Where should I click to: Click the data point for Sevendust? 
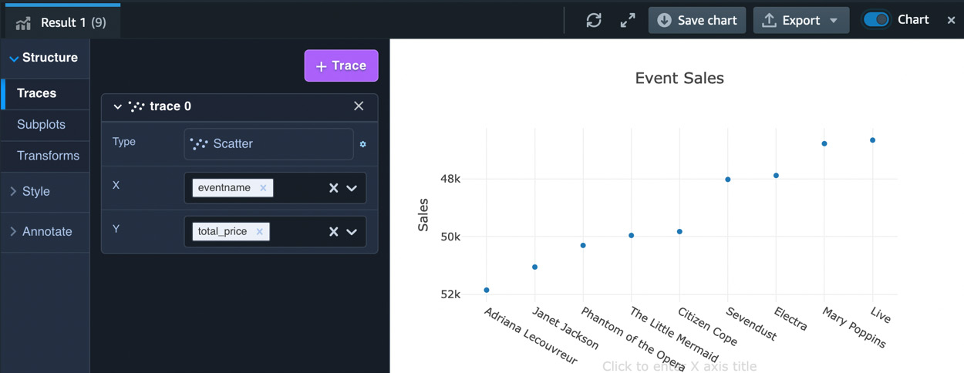728,180
